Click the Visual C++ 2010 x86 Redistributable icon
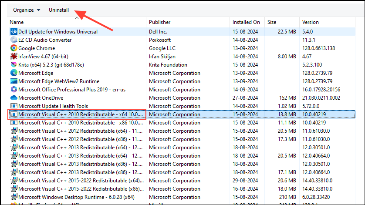The image size is (365, 205). 14,123
